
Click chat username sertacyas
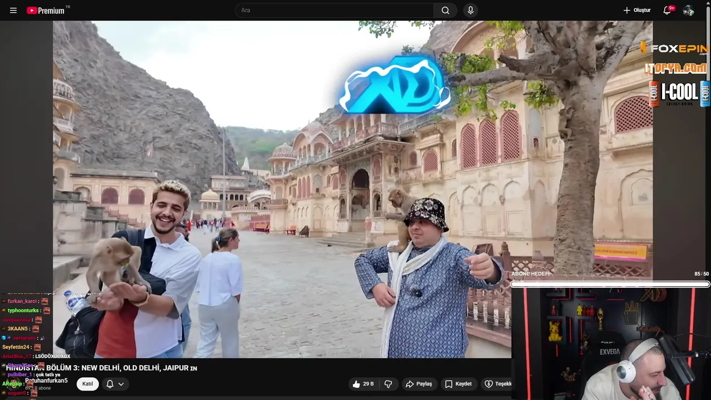pyautogui.click(x=24, y=338)
